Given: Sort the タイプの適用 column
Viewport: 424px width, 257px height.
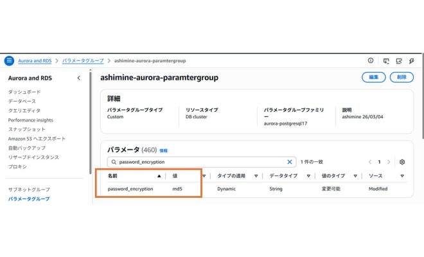Looking at the screenshot, I should pos(256,175).
